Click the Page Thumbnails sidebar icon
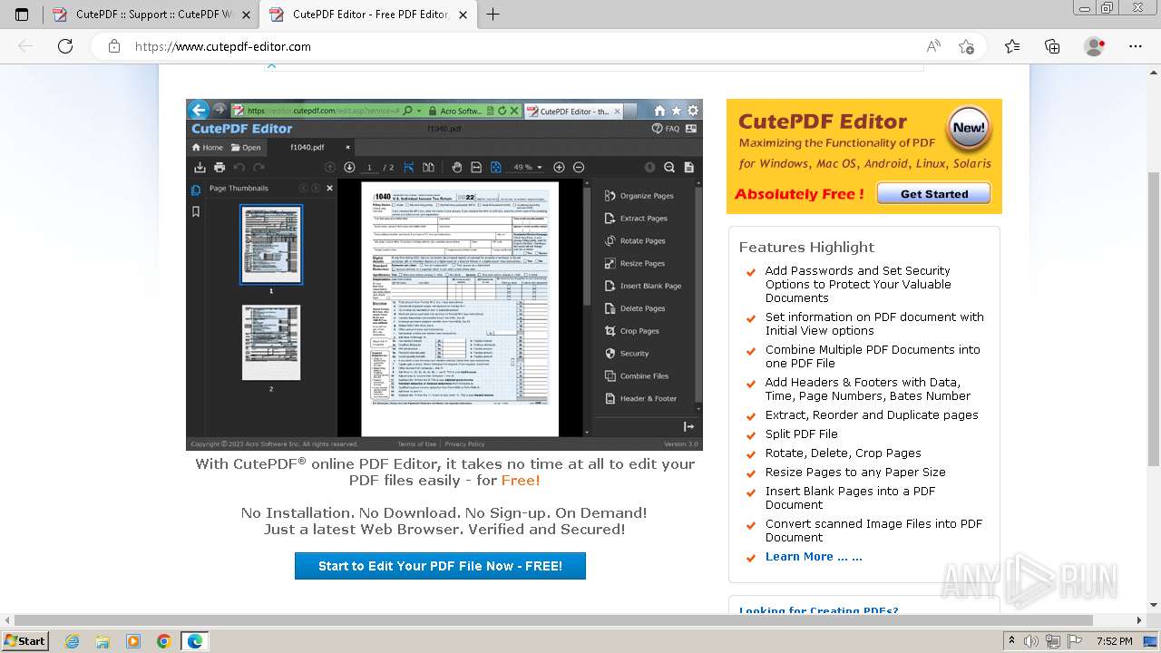The width and height of the screenshot is (1161, 653). 195,190
